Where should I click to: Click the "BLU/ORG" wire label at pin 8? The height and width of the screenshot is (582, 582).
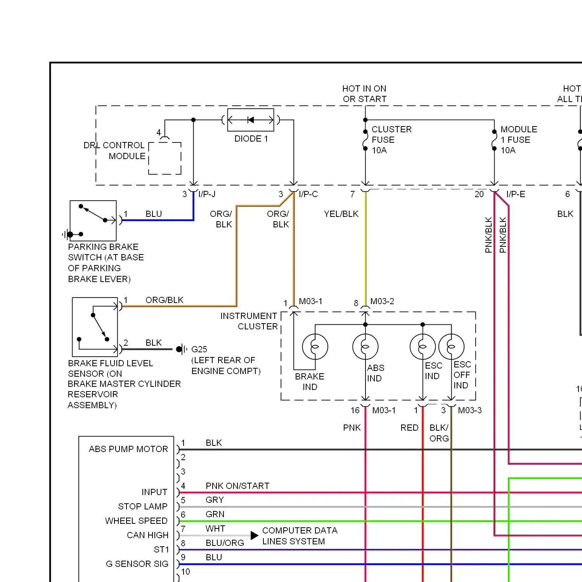225,543
